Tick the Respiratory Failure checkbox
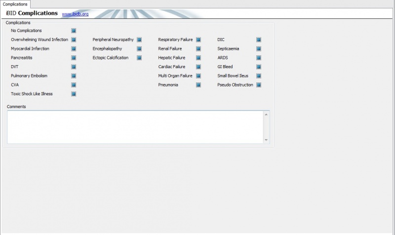Screen dimensions: 395x235 coord(198,39)
